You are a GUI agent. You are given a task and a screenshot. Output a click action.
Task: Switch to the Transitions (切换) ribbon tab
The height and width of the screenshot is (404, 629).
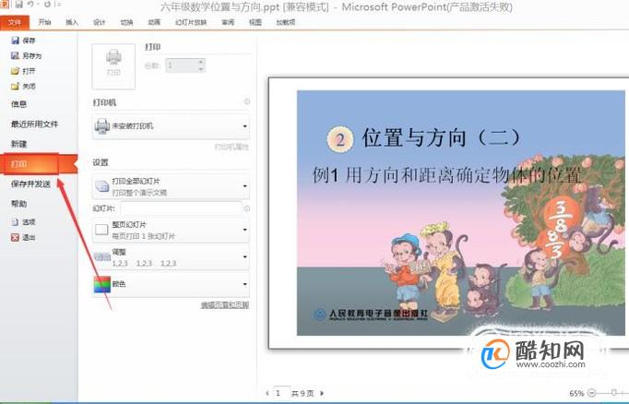point(126,22)
